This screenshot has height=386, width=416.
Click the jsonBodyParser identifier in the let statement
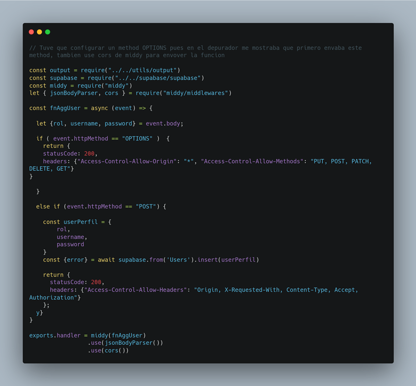point(74,93)
